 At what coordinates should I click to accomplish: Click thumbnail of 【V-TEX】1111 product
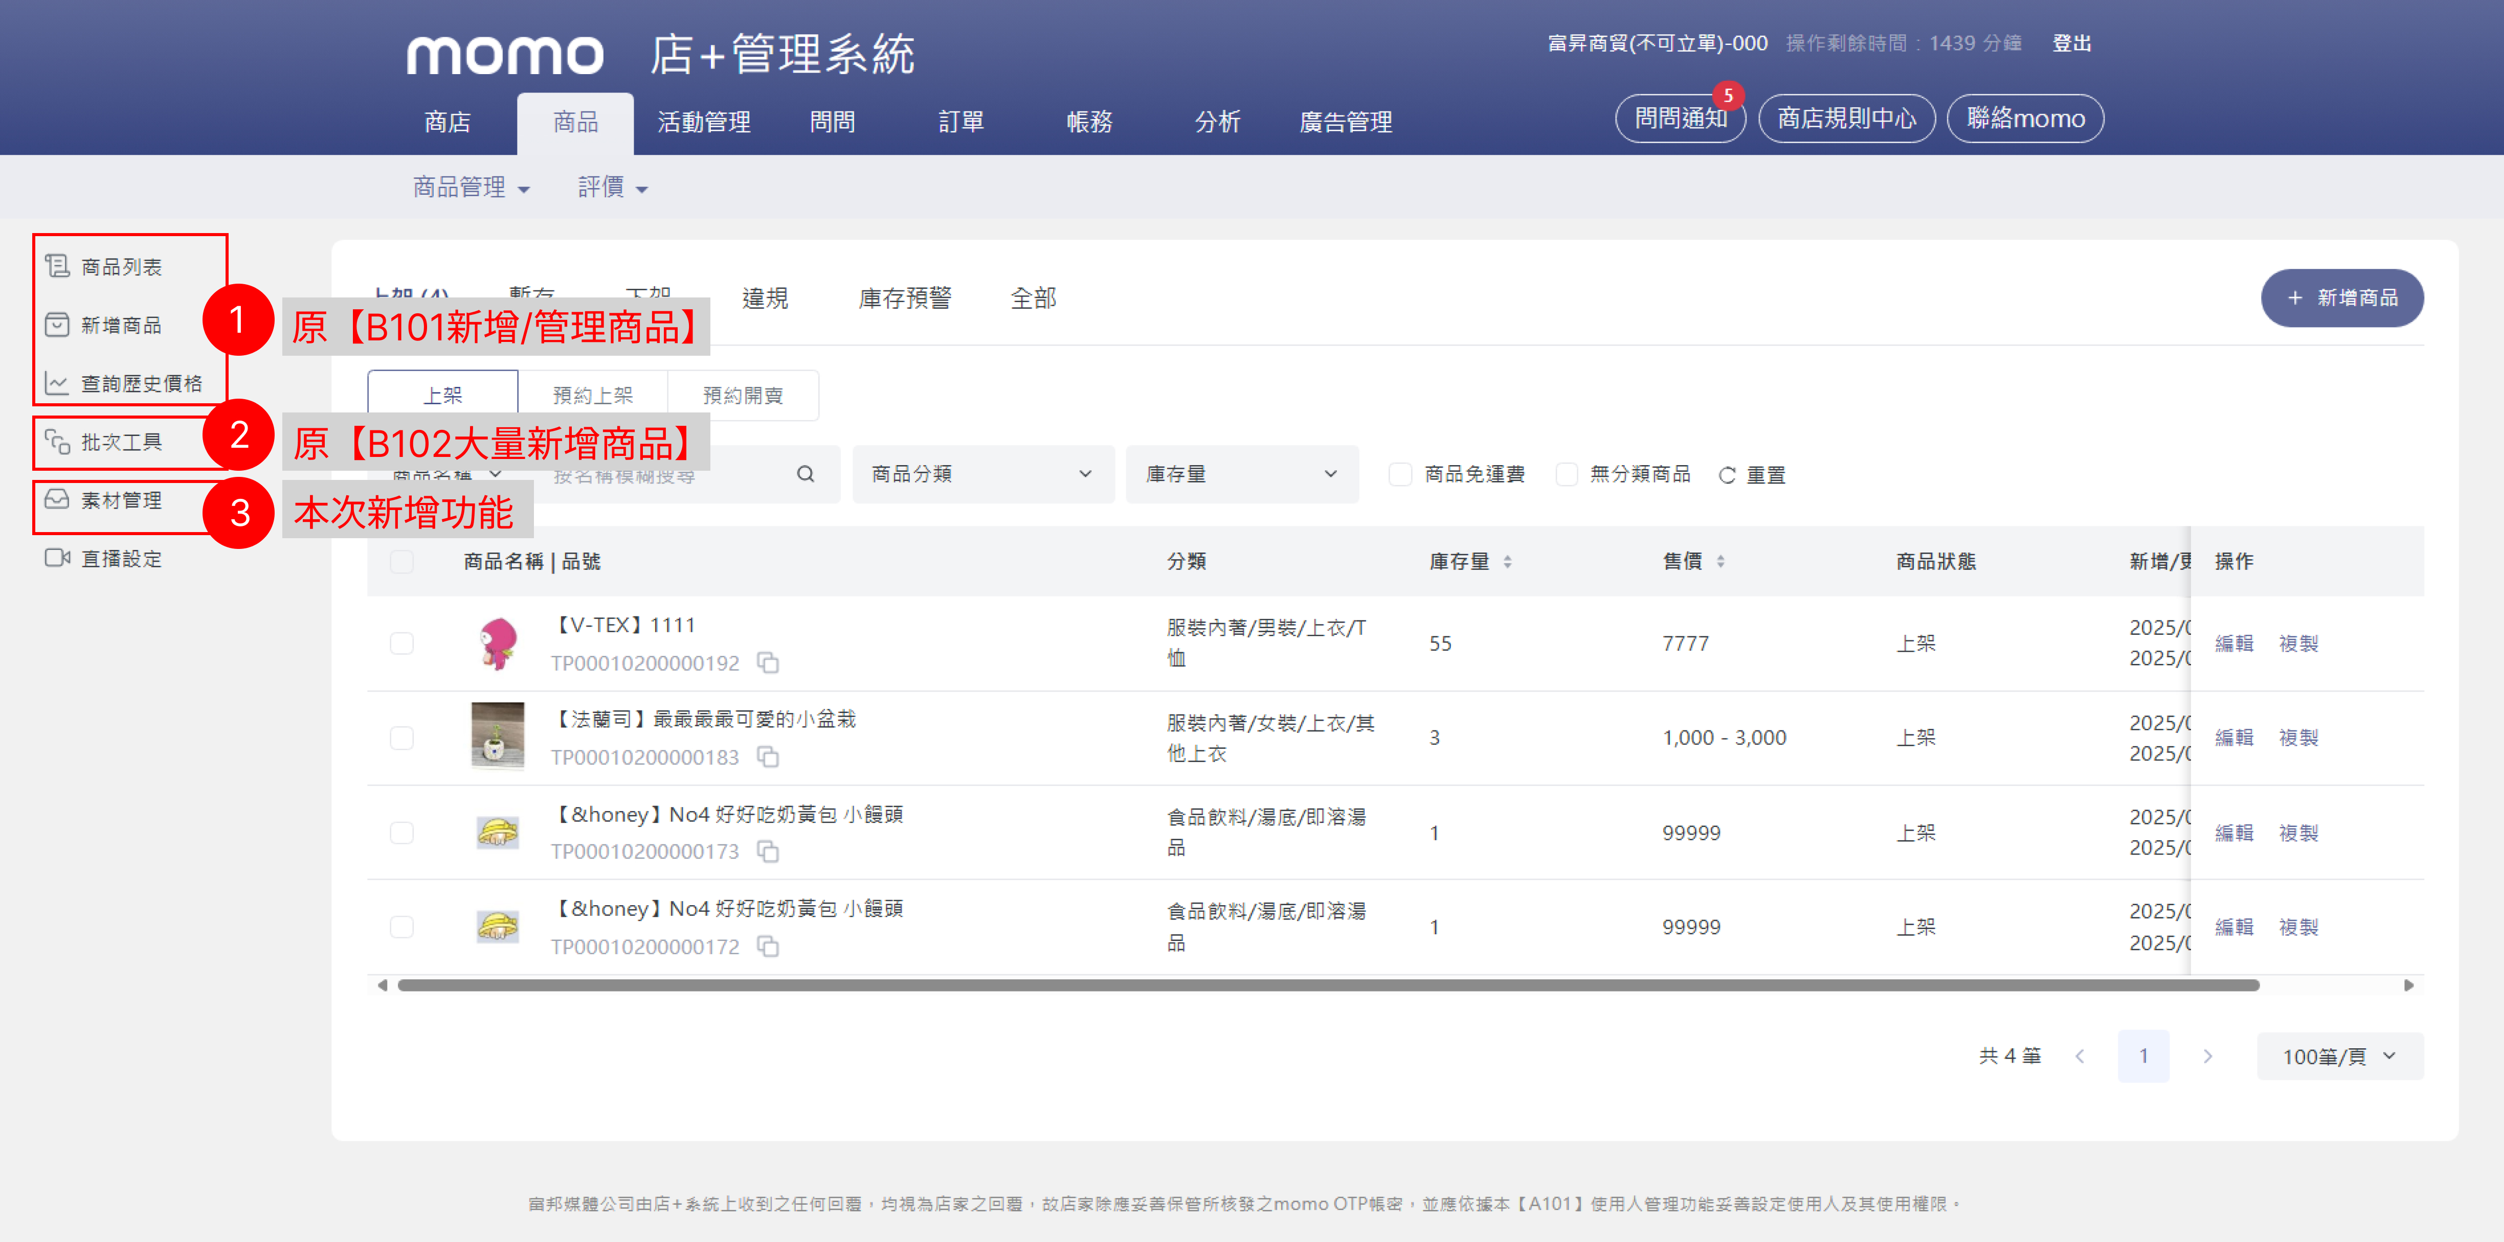pyautogui.click(x=498, y=643)
